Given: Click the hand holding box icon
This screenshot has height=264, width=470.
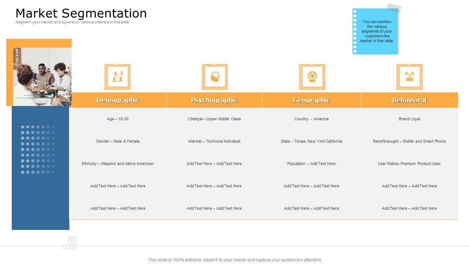Looking at the screenshot, I should pos(70,243).
